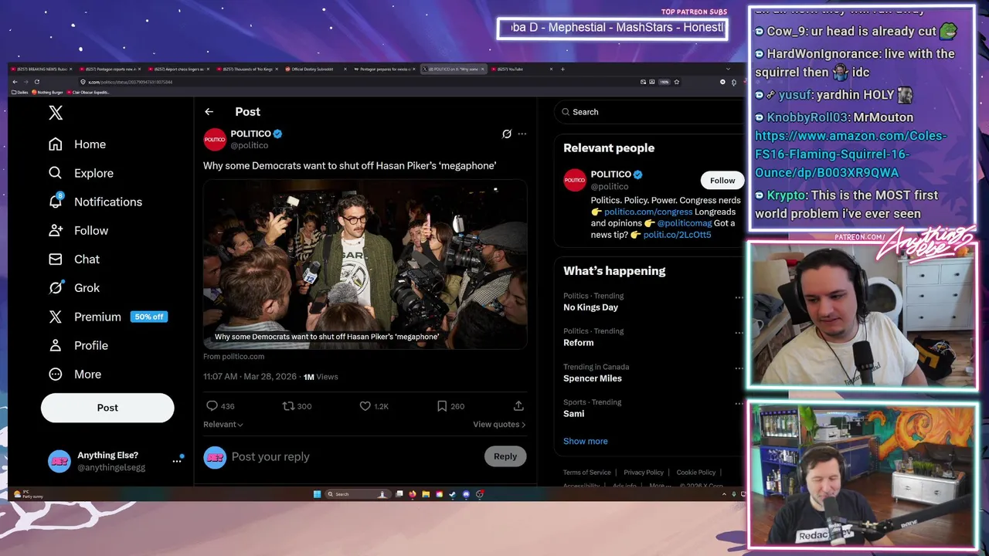This screenshot has width=989, height=556.
Task: Open Steam from the taskbar
Action: click(452, 494)
